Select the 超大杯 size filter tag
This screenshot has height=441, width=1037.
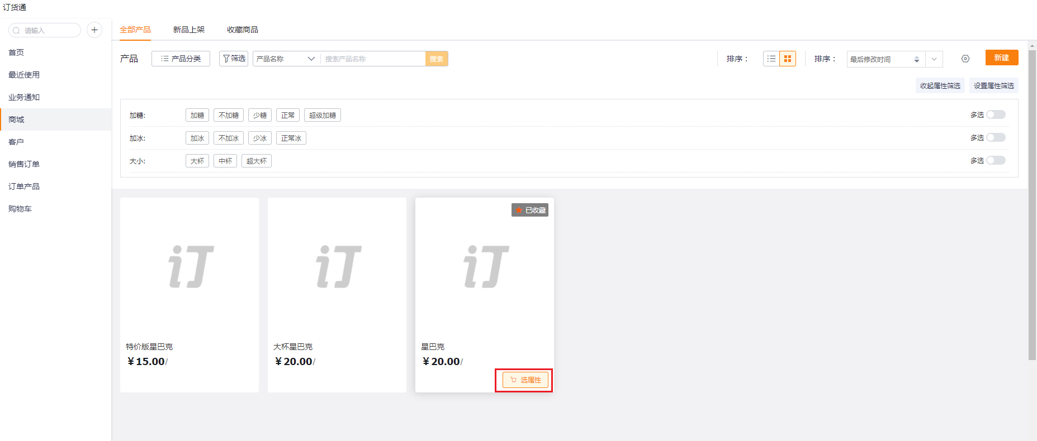pyautogui.click(x=257, y=161)
